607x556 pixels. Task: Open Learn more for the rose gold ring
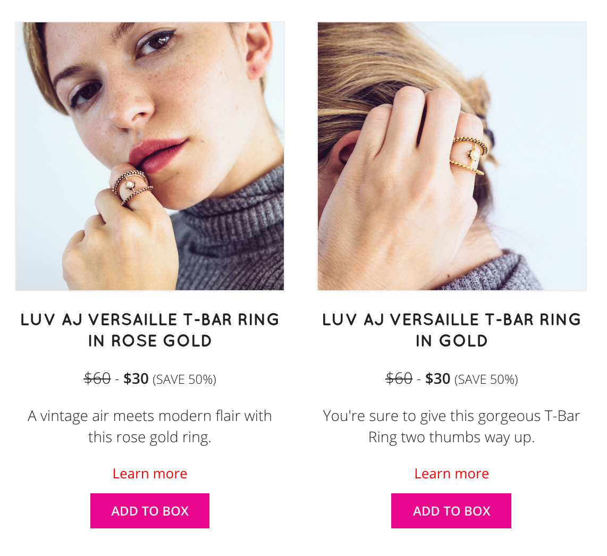(150, 474)
